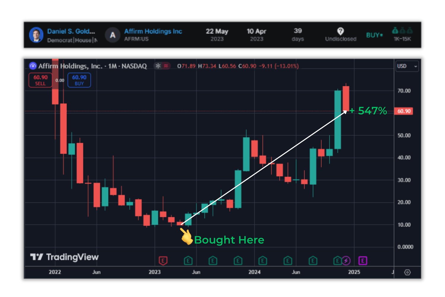The width and height of the screenshot is (445, 297).
Task: Click the first green earnings marker after the red one
Action: pos(188,260)
